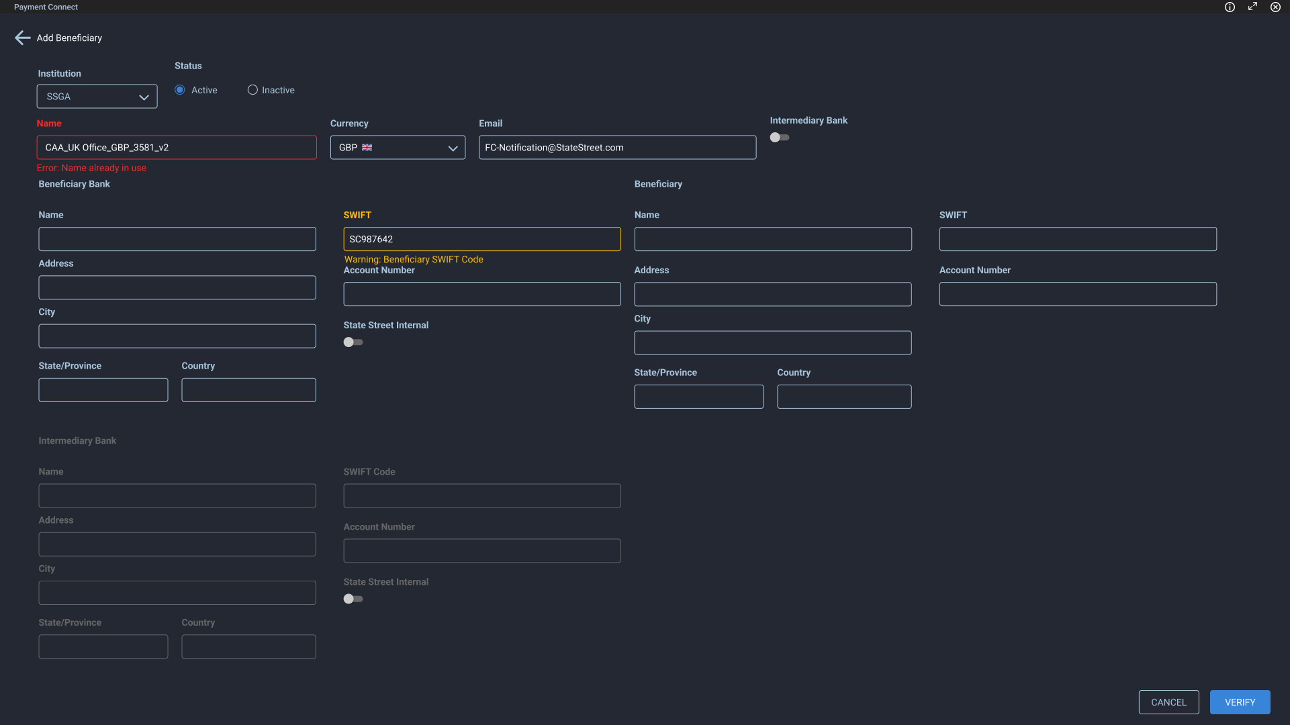
Task: Click the Name field showing error
Action: pyautogui.click(x=177, y=148)
